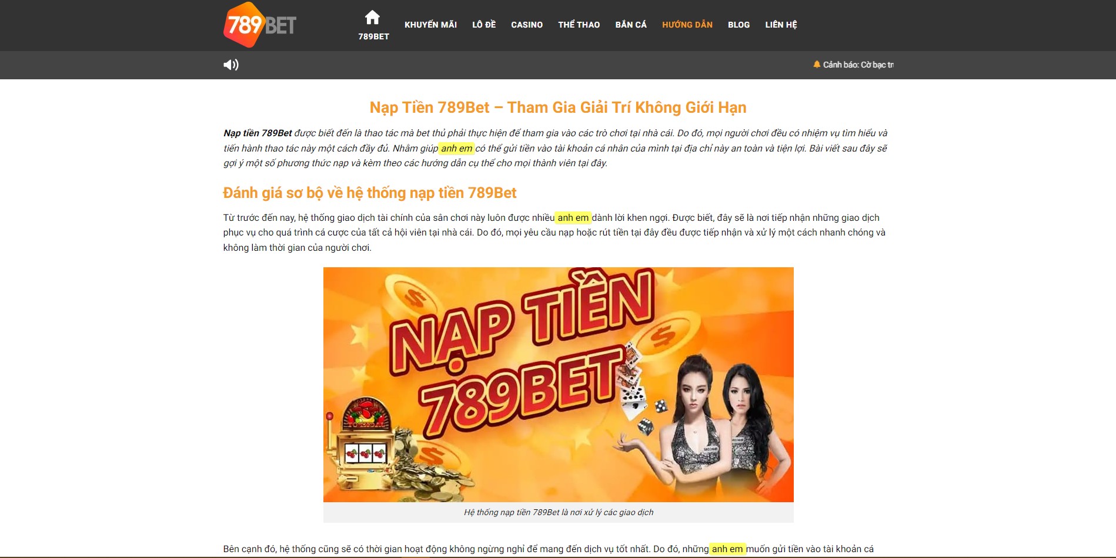Image resolution: width=1116 pixels, height=558 pixels.
Task: Select the BẮN CÁ menu item
Action: pyautogui.click(x=631, y=25)
